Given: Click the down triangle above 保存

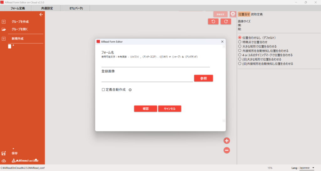Looking at the screenshot, I should click(x=13, y=149).
